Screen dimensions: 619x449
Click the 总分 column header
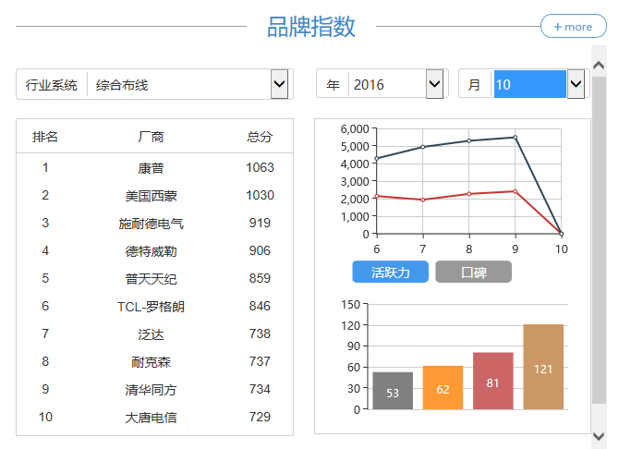coord(260,137)
